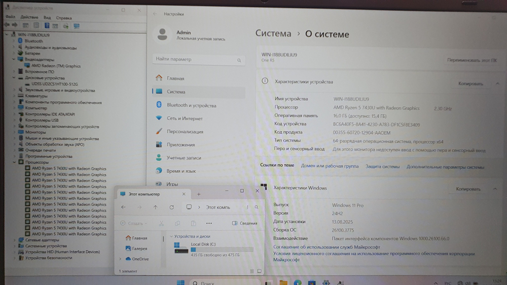Open the Создать dropdown in Explorer
The height and width of the screenshot is (285, 507).
(134, 223)
